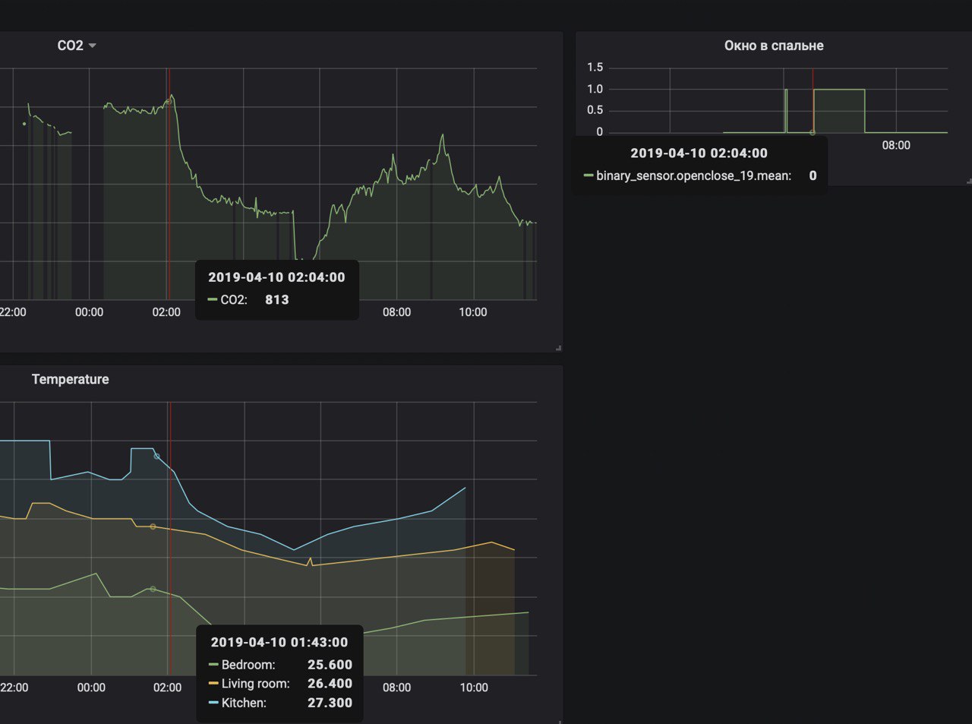The image size is (972, 724).
Task: Click the Bedroom hover point on green line
Action: (153, 589)
